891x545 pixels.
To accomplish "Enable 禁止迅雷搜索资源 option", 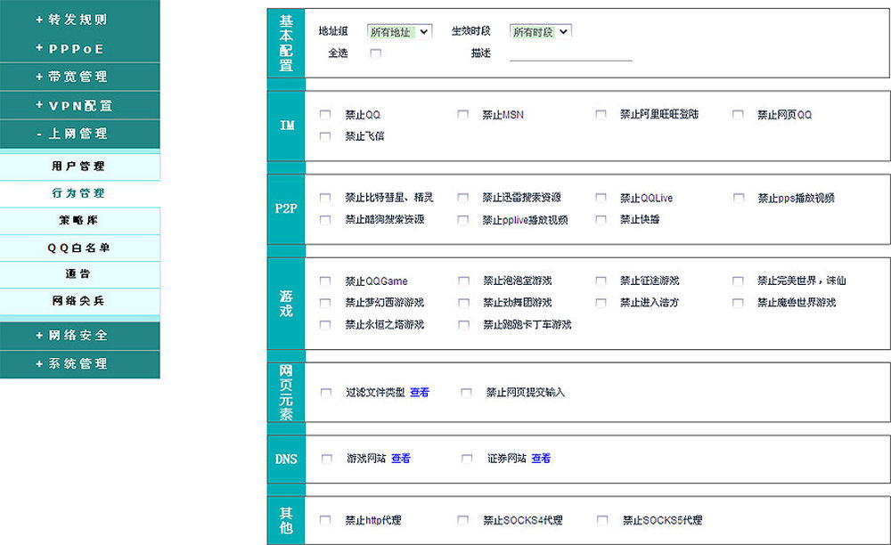I will (x=463, y=198).
